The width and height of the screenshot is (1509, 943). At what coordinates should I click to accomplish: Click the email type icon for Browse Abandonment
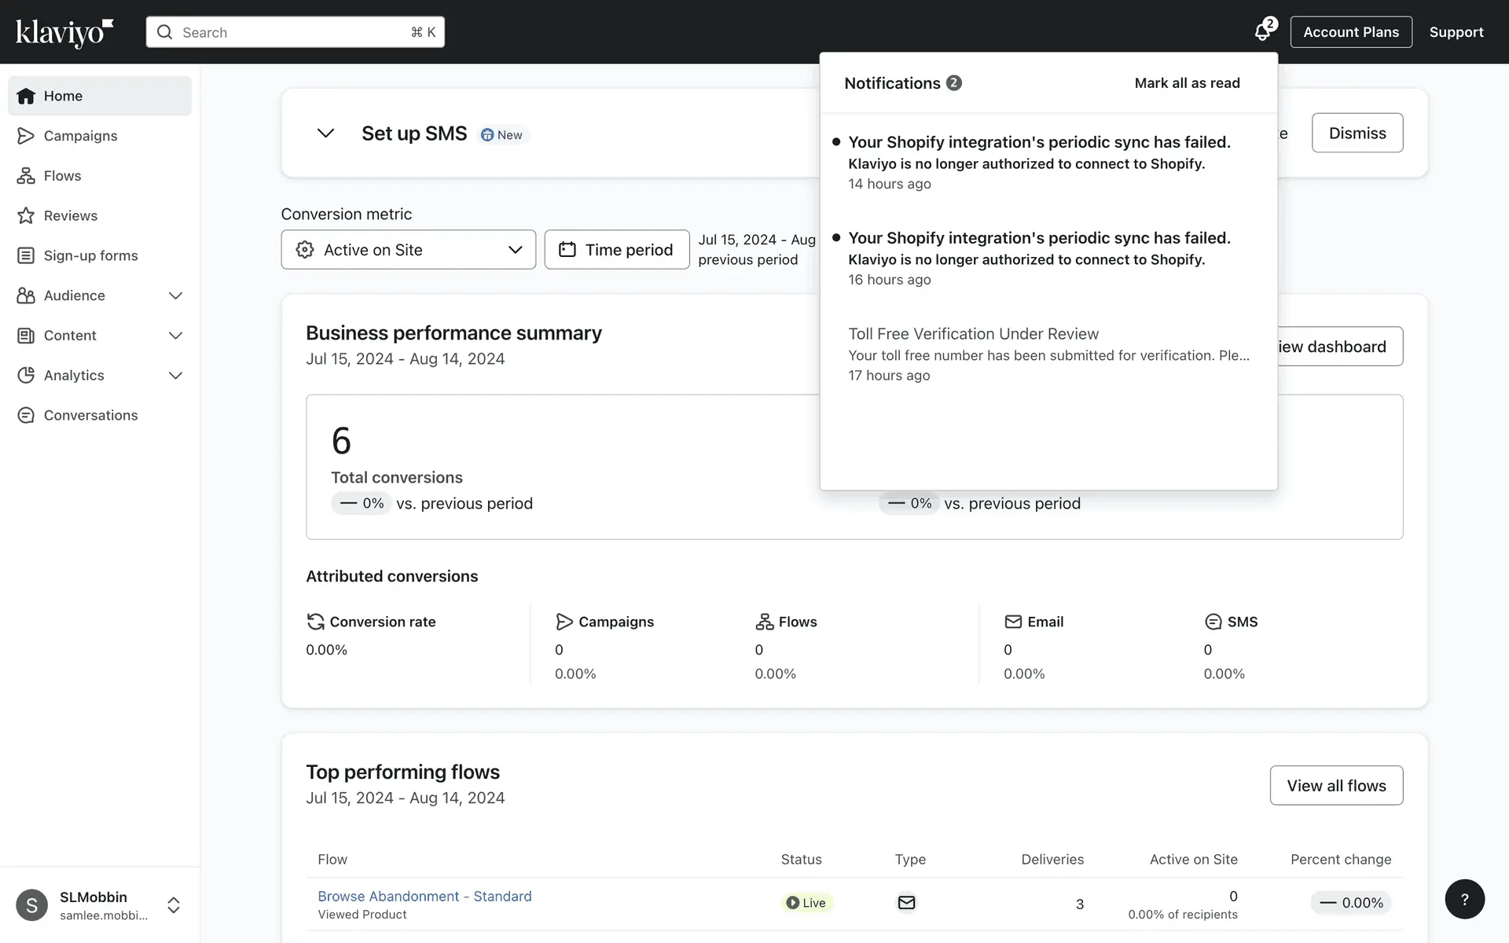pos(906,903)
